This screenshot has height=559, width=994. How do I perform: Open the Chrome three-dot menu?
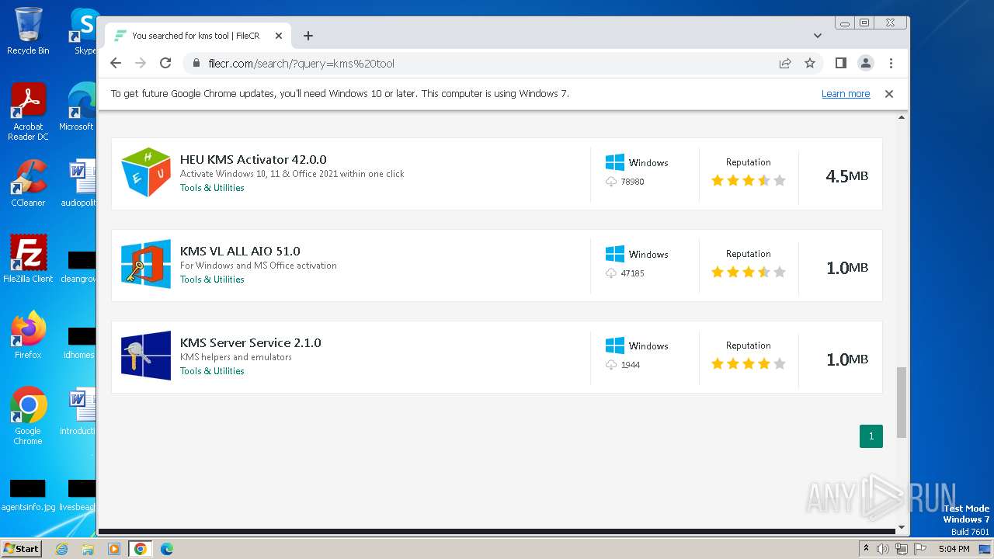(891, 63)
